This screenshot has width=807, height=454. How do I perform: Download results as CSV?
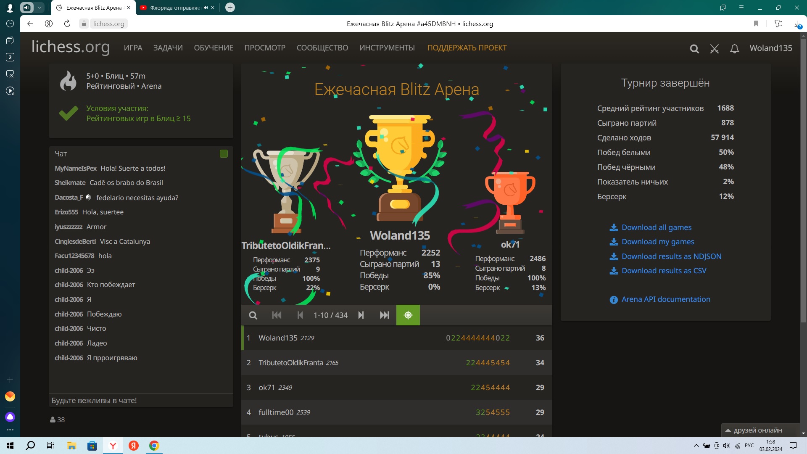(x=658, y=271)
